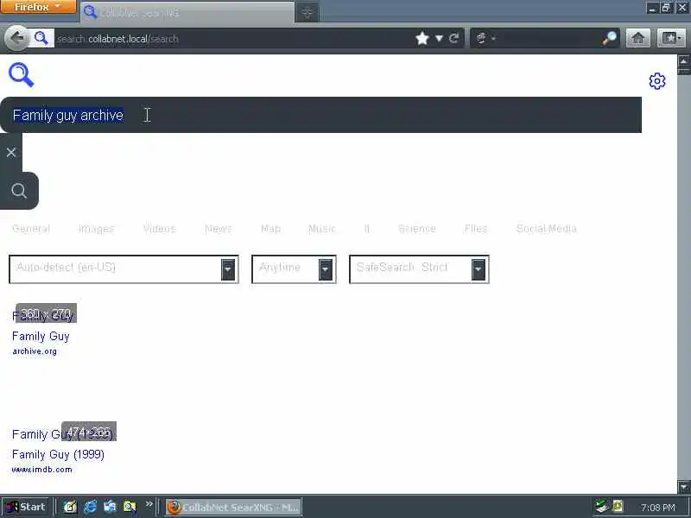Go to Firefox home page
Screen dimensions: 691x518
click(637, 38)
